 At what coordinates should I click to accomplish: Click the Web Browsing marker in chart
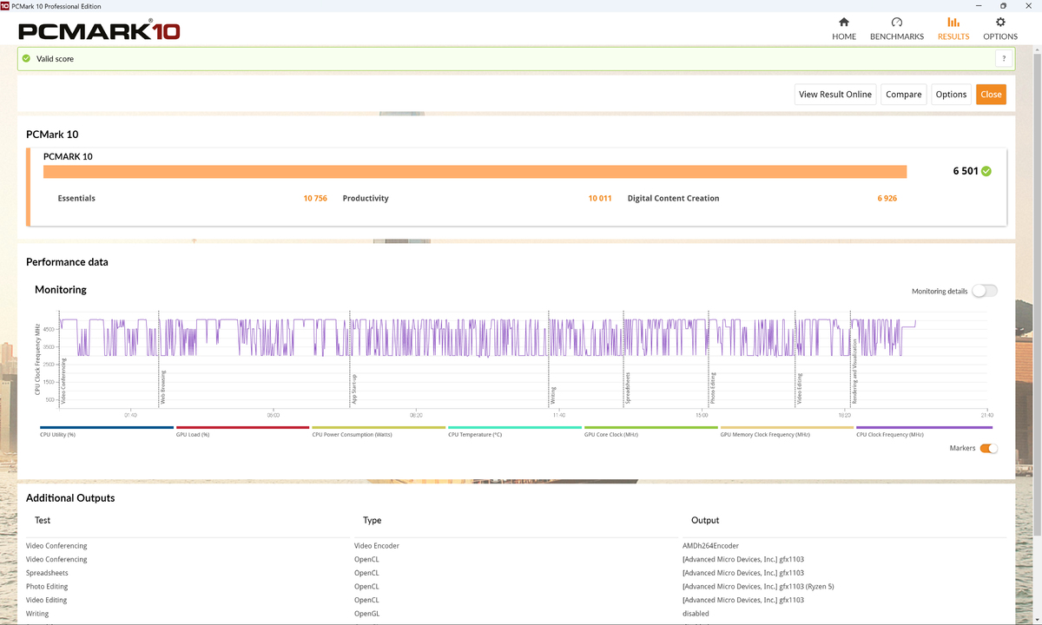162,388
